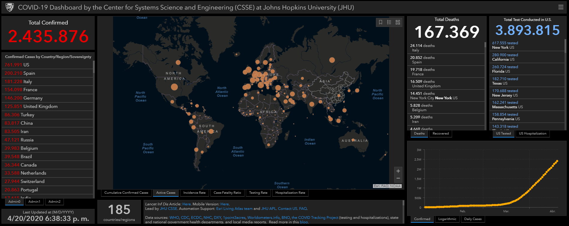The width and height of the screenshot is (569, 226).
Task: Switch to the US Hospitalization tab
Action: point(533,134)
